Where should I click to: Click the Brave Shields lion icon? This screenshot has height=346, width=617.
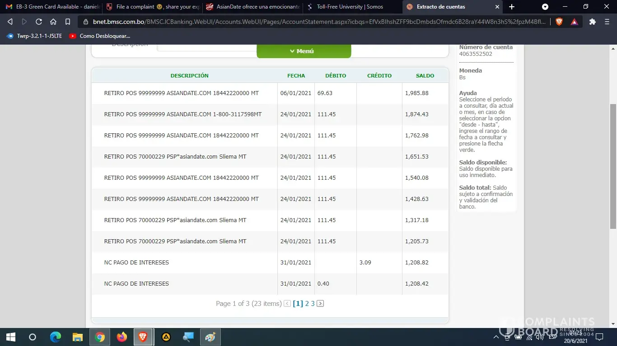pyautogui.click(x=559, y=22)
